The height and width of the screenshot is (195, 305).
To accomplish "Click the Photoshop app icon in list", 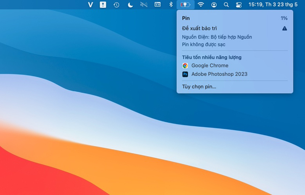I will (185, 74).
